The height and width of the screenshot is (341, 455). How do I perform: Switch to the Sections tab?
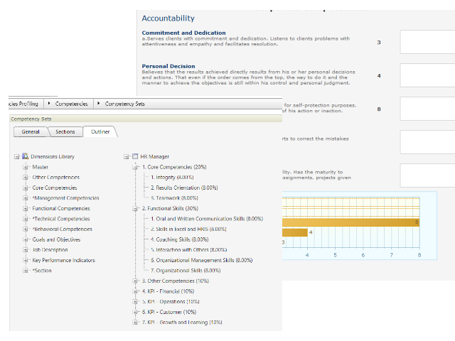[x=65, y=131]
